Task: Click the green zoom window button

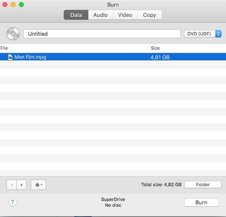Action: pyautogui.click(x=21, y=5)
